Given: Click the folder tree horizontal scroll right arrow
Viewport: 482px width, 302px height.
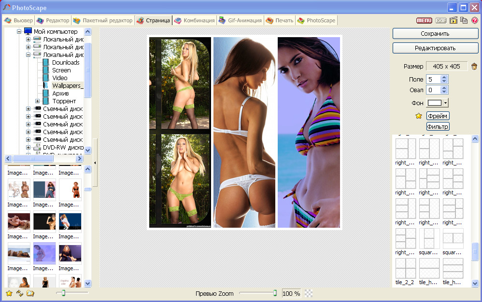Looking at the screenshot, I should pyautogui.click(x=79, y=158).
